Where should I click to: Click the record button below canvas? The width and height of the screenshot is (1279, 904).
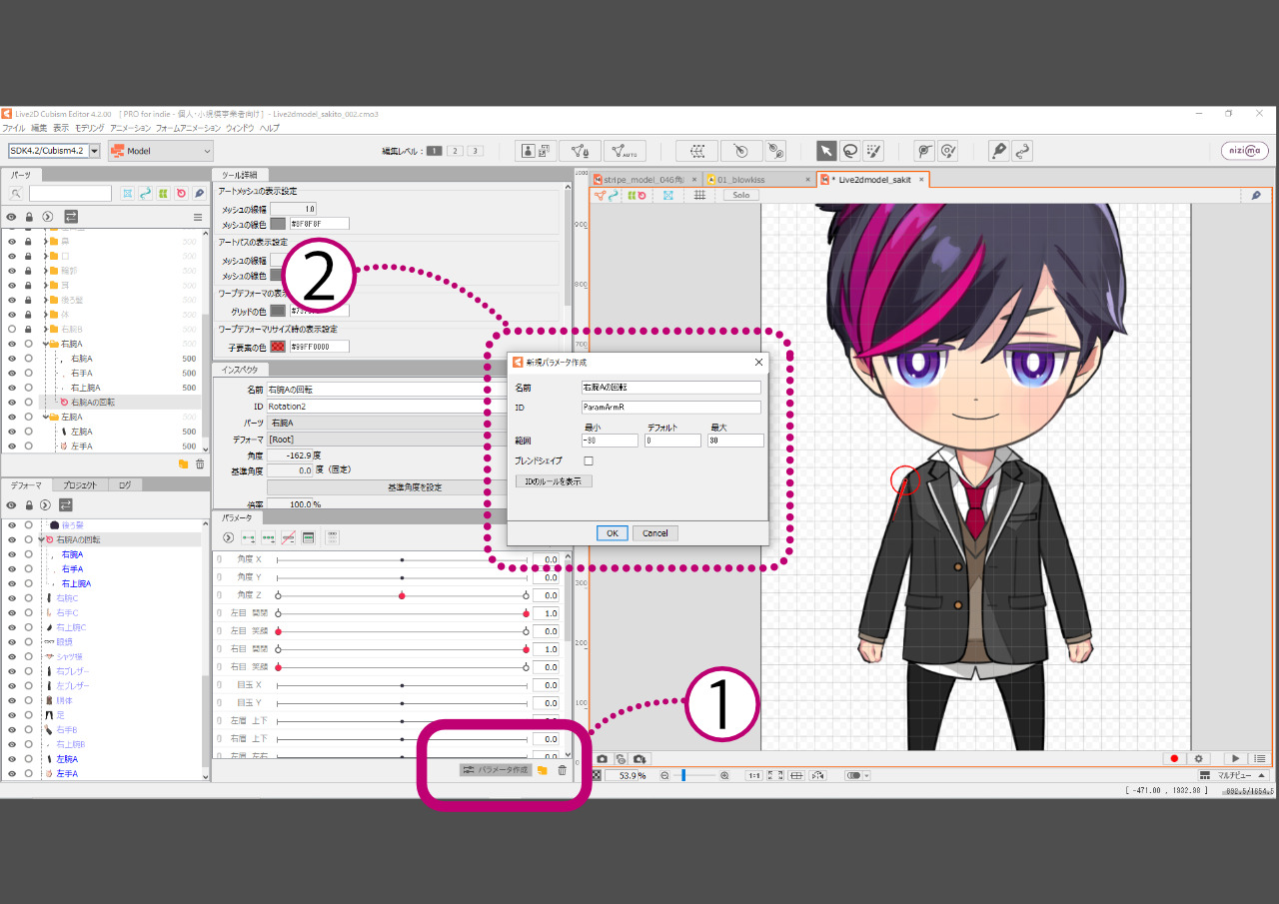1174,759
